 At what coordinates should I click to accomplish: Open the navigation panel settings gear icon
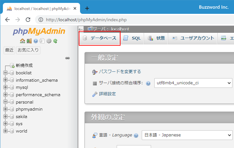[49, 41]
